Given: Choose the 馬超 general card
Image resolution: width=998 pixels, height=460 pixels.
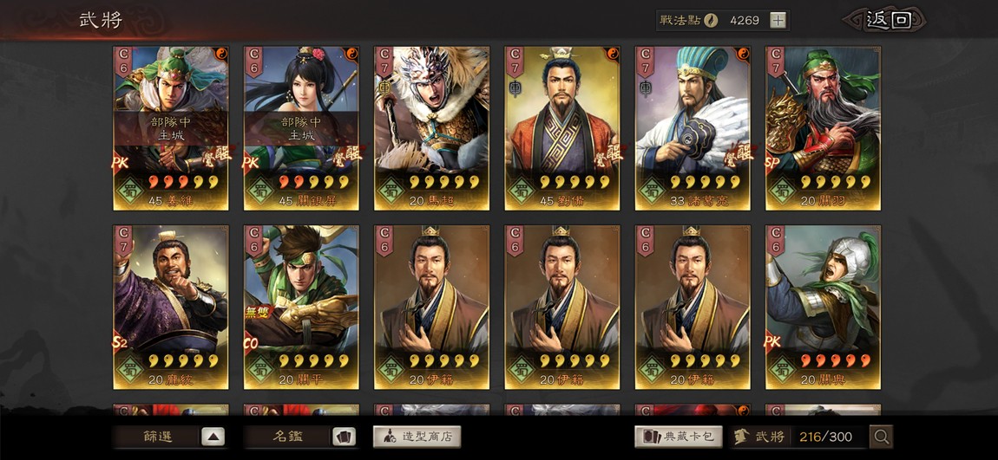Looking at the screenshot, I should [x=431, y=128].
